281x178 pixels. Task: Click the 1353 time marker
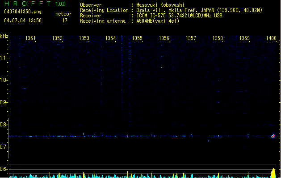(x=84, y=38)
